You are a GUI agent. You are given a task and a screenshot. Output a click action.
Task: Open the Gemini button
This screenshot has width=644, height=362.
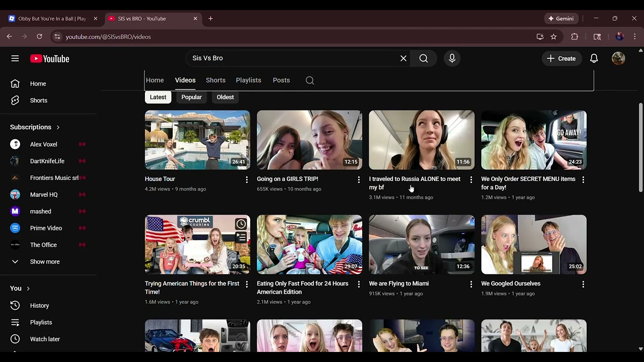click(x=561, y=19)
